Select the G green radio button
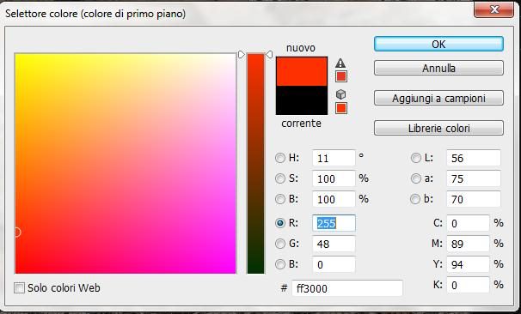 pyautogui.click(x=280, y=244)
